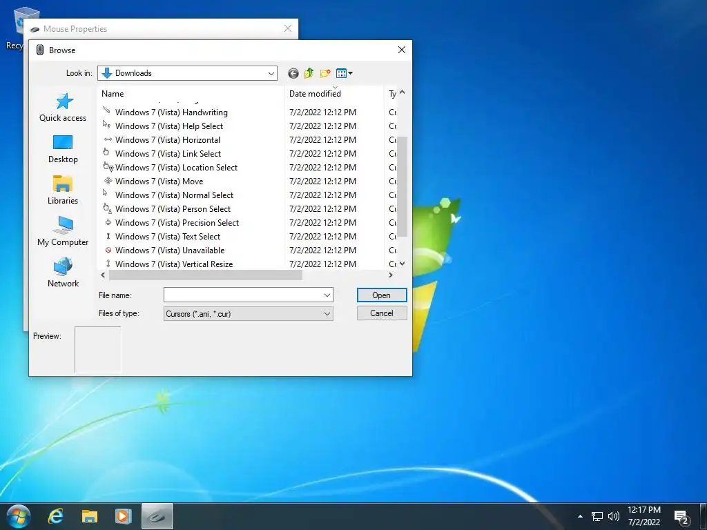Select the Precision Select cursor file icon

107,222
